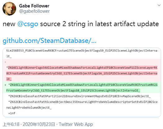Click the Twitter Web App source label
163x129 pixels.
click(76, 124)
